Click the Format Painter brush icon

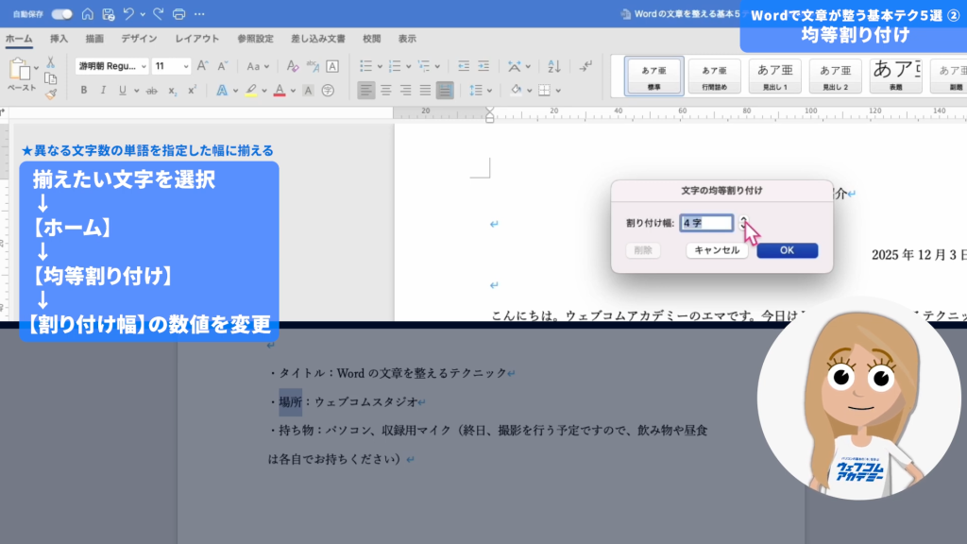tap(50, 93)
